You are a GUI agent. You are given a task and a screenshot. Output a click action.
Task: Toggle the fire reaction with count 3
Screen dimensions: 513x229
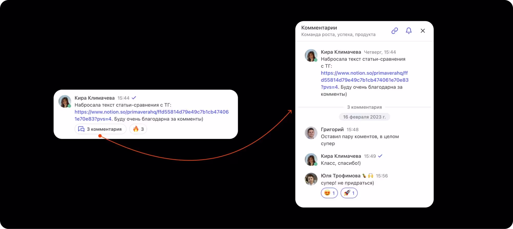click(138, 129)
